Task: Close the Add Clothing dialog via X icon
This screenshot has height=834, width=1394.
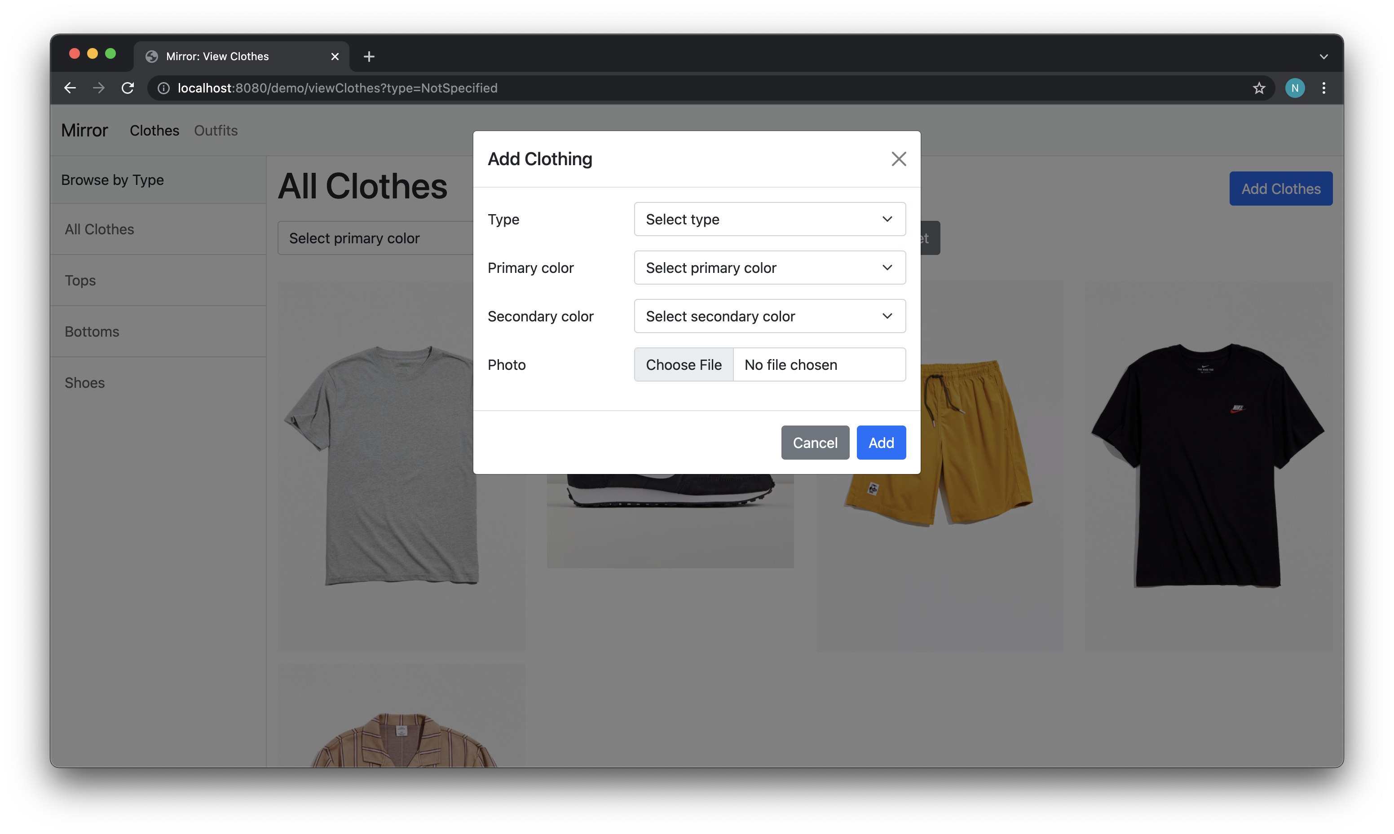Action: pos(899,158)
